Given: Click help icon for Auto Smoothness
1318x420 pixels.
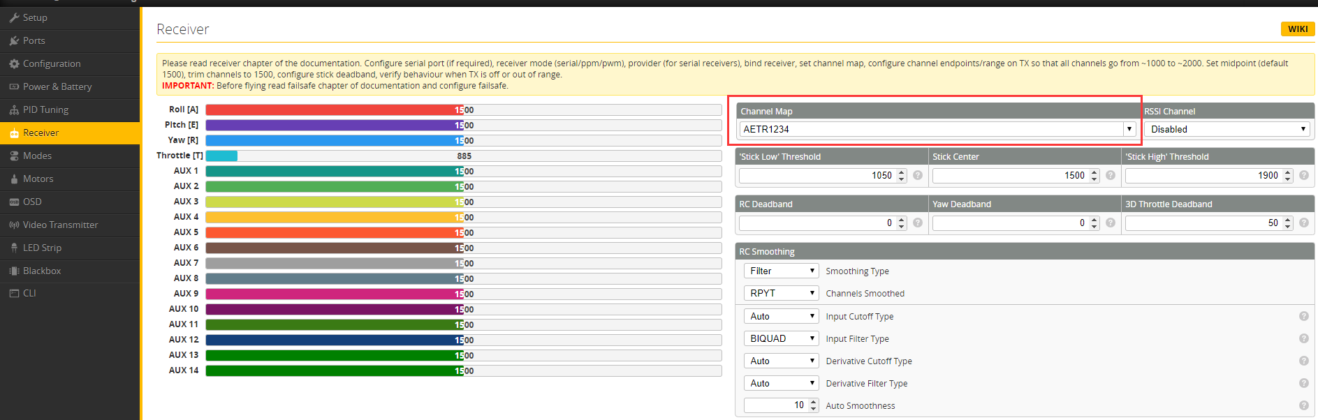Looking at the screenshot, I should [1303, 405].
